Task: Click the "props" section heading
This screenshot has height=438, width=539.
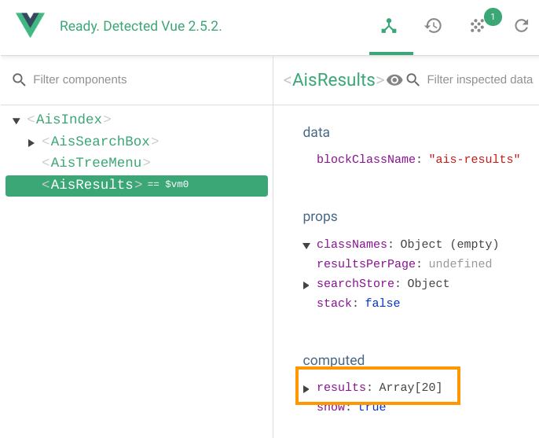Action: click(x=320, y=217)
